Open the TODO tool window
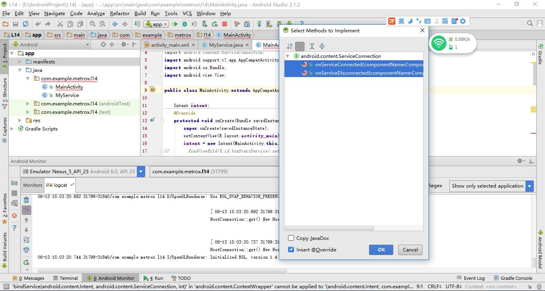Image resolution: width=545 pixels, height=291 pixels. (181, 278)
